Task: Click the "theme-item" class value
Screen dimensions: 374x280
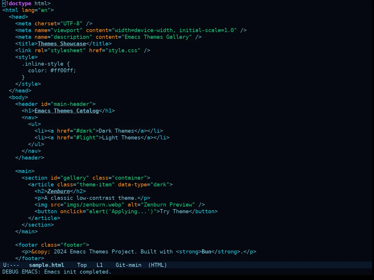Action: (x=96, y=185)
